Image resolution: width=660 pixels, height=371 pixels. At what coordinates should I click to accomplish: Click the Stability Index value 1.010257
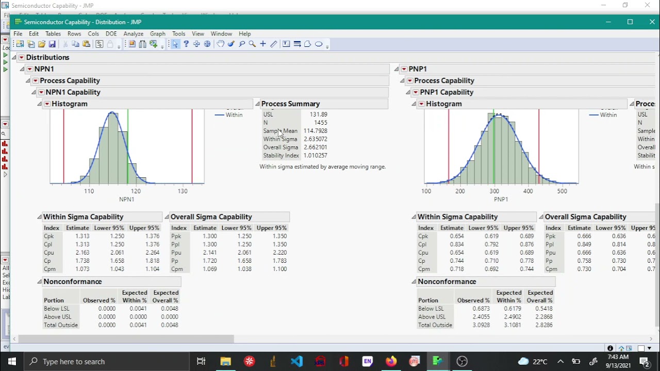tap(316, 156)
